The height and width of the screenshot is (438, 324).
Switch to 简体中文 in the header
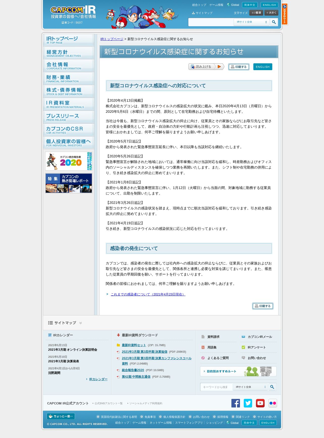point(250,5)
